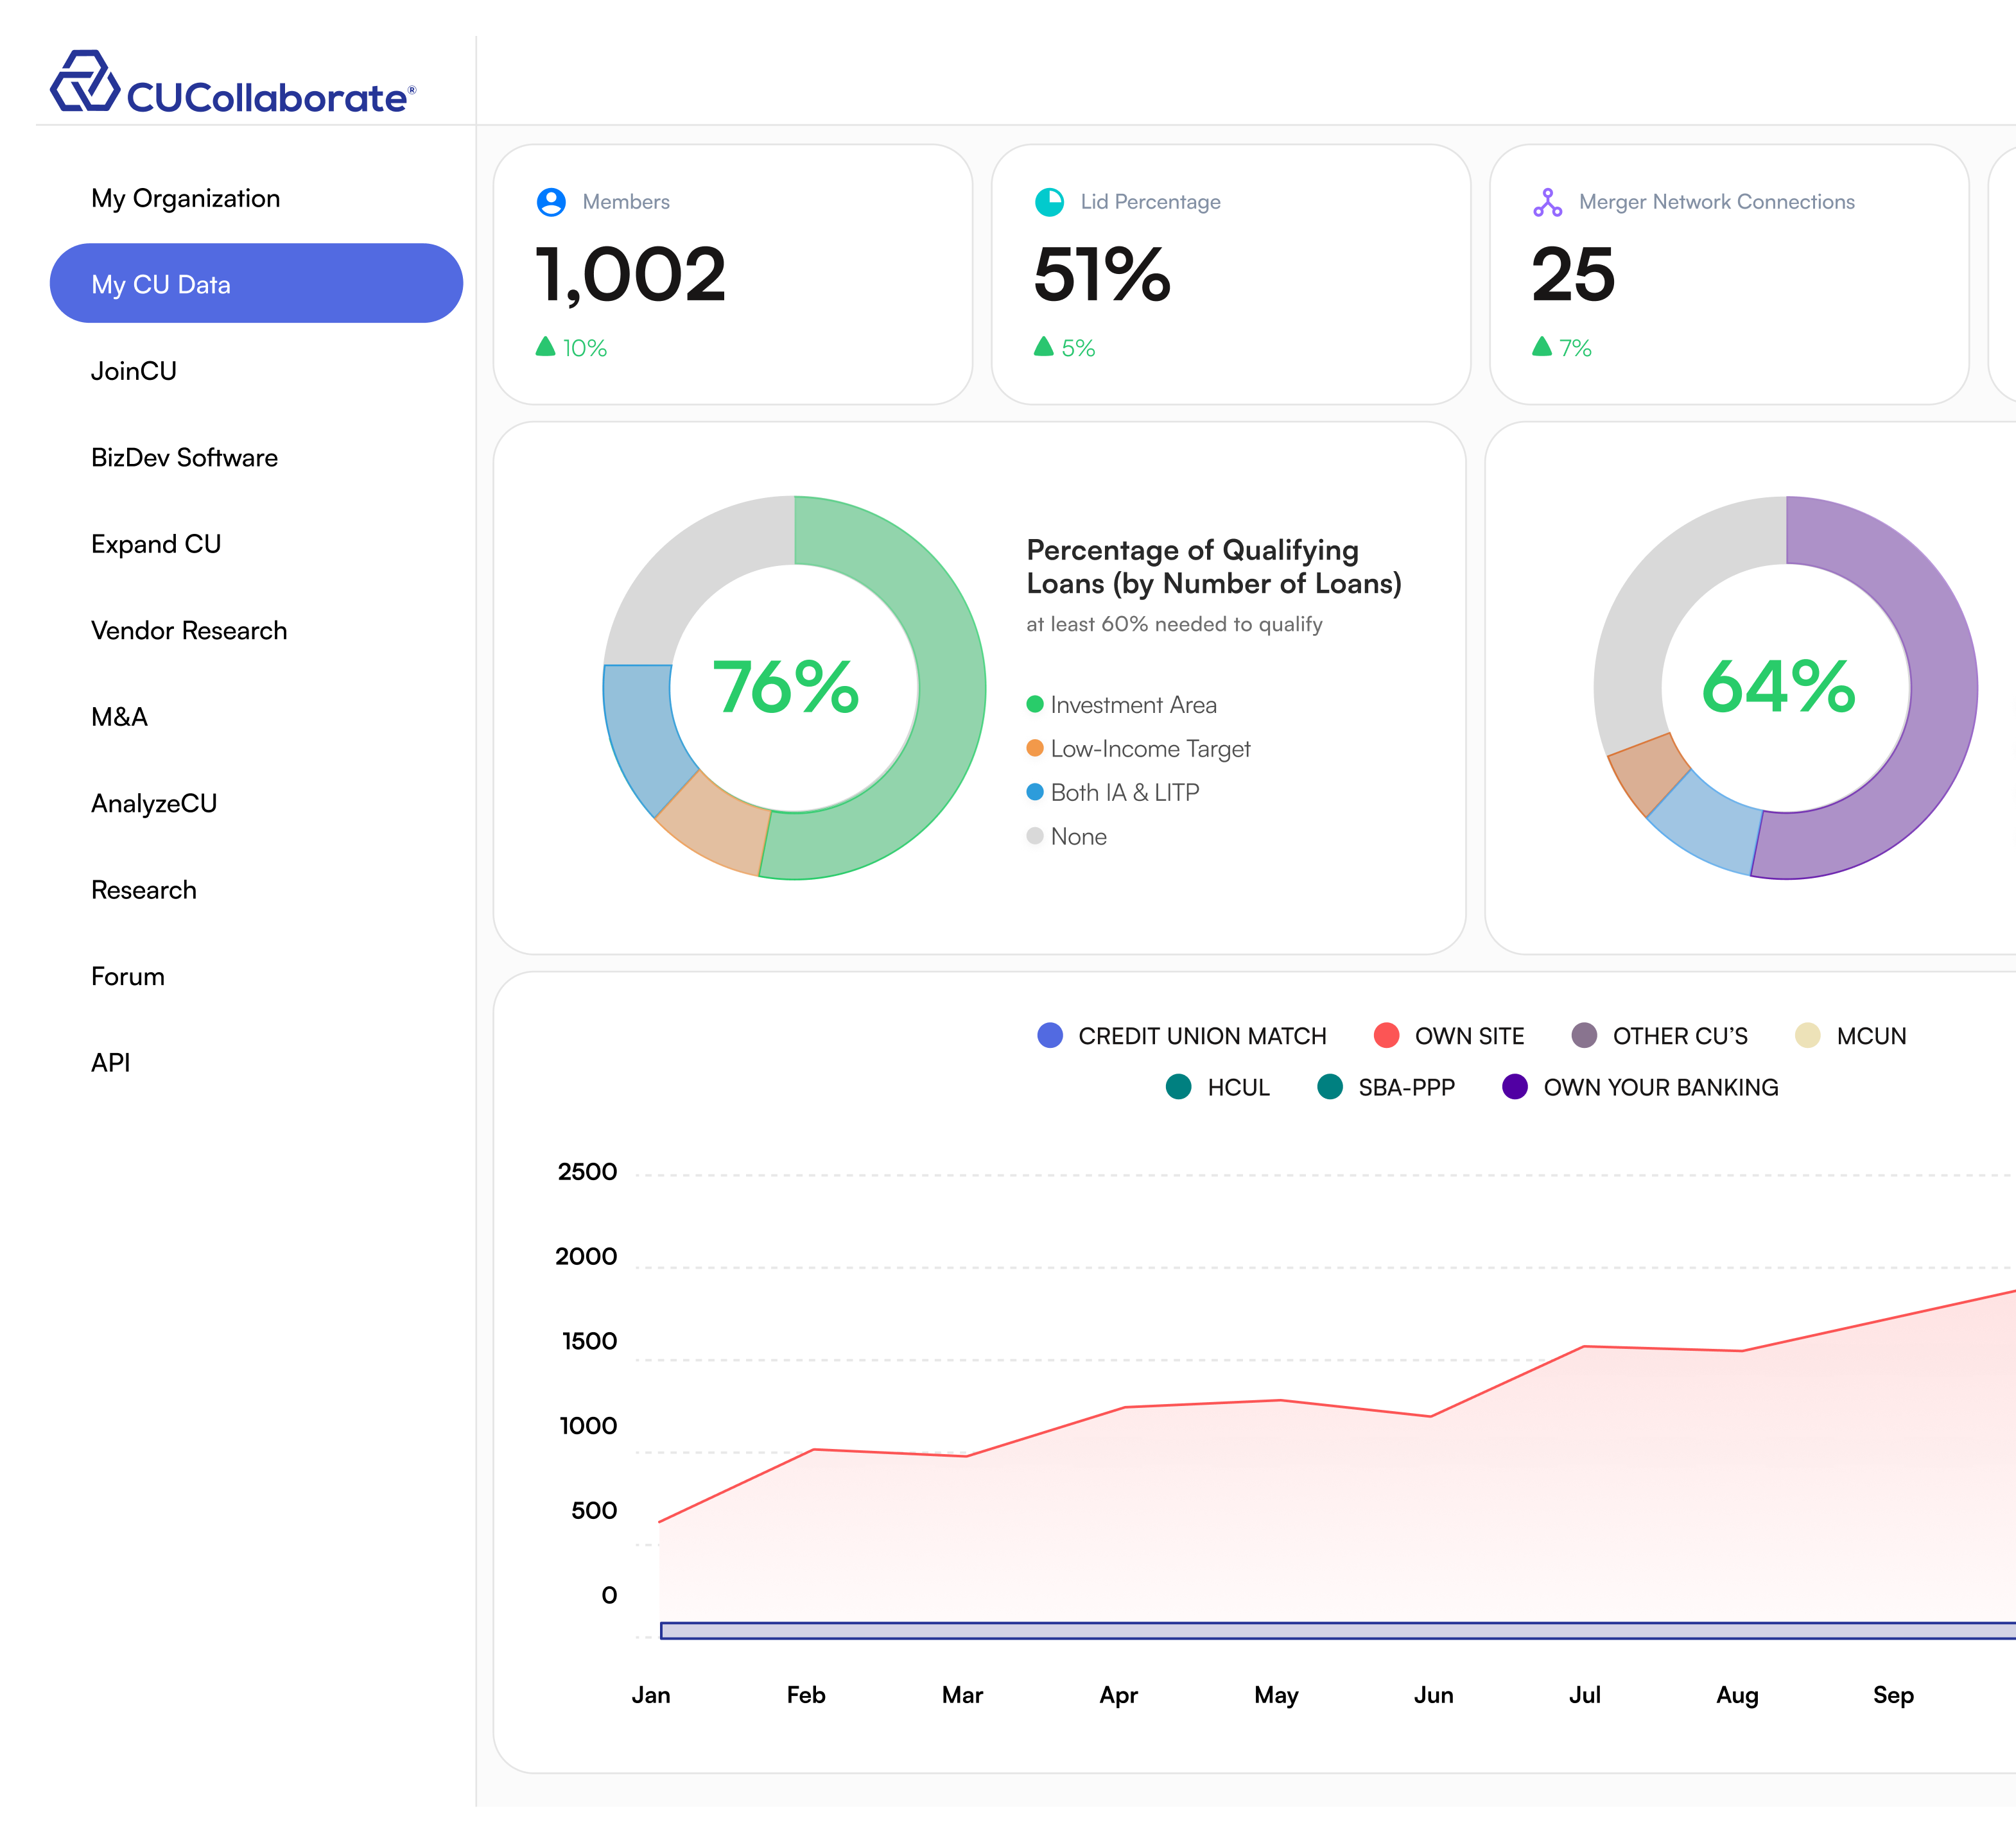This screenshot has width=2016, height=1843.
Task: Navigate to BizDev Software
Action: [x=184, y=458]
